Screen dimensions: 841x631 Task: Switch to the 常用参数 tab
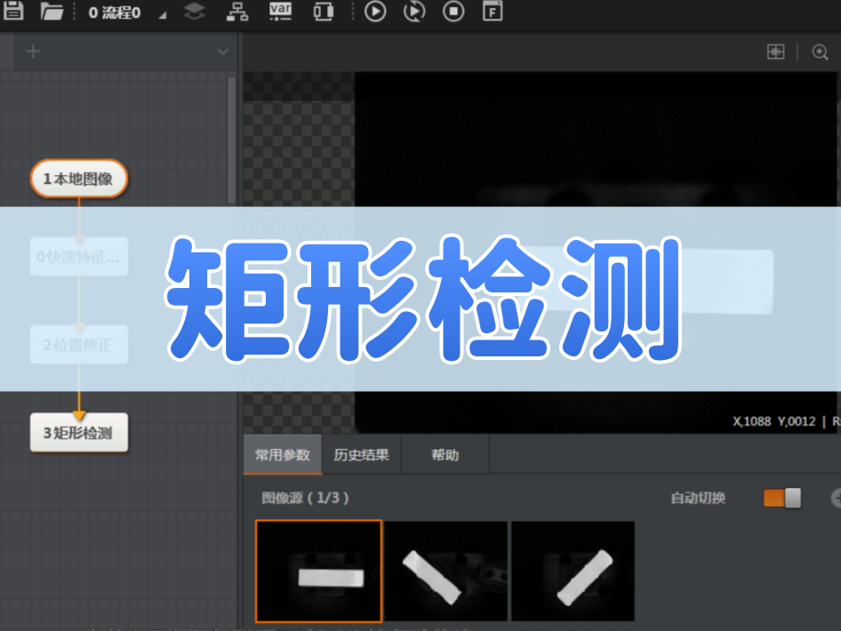click(x=283, y=455)
